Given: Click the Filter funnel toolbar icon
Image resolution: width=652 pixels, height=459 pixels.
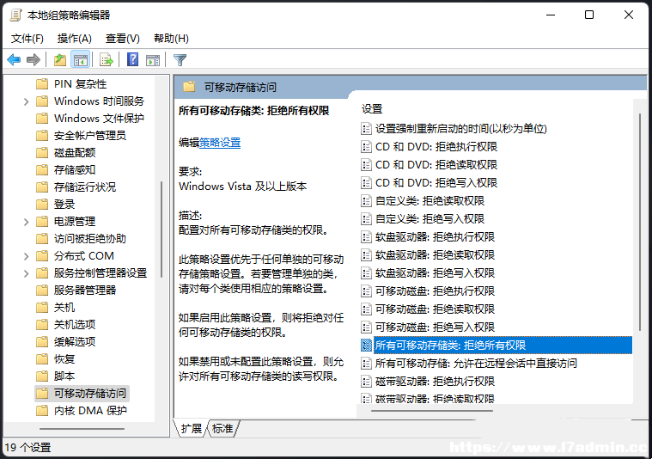Looking at the screenshot, I should point(180,60).
